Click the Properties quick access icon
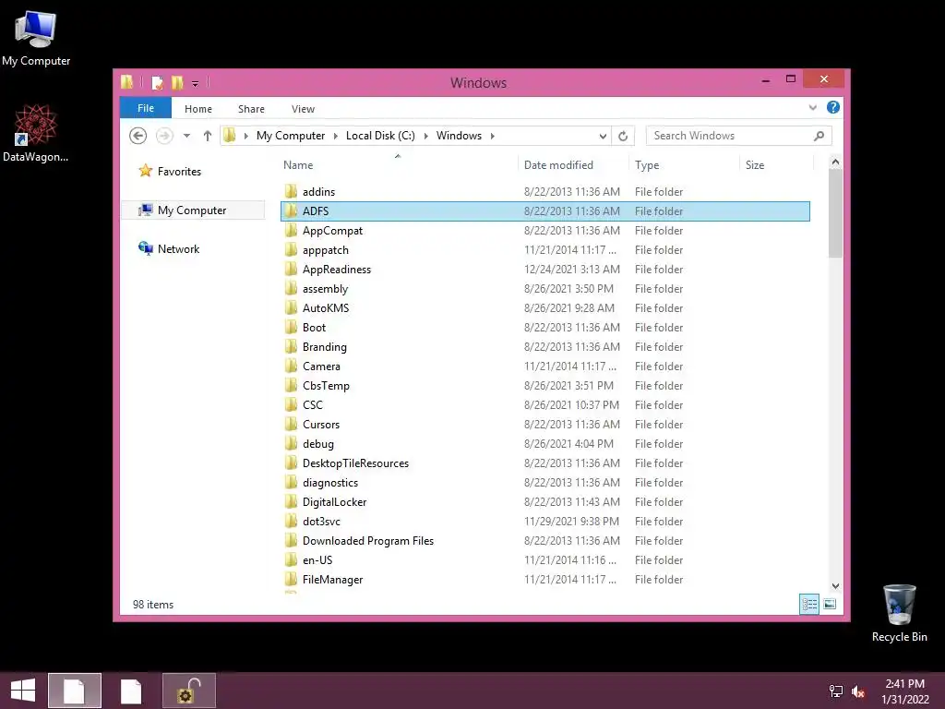The height and width of the screenshot is (709, 945). [x=157, y=82]
